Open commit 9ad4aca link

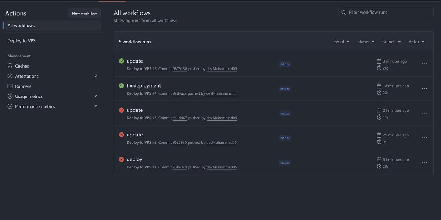179,93
